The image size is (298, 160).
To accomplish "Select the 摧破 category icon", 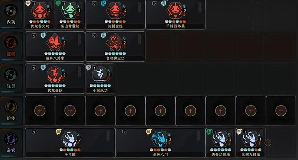I will (x=11, y=43).
